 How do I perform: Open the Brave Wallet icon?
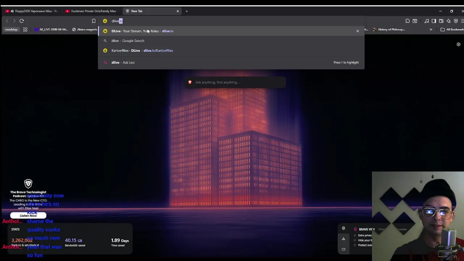coord(441,21)
